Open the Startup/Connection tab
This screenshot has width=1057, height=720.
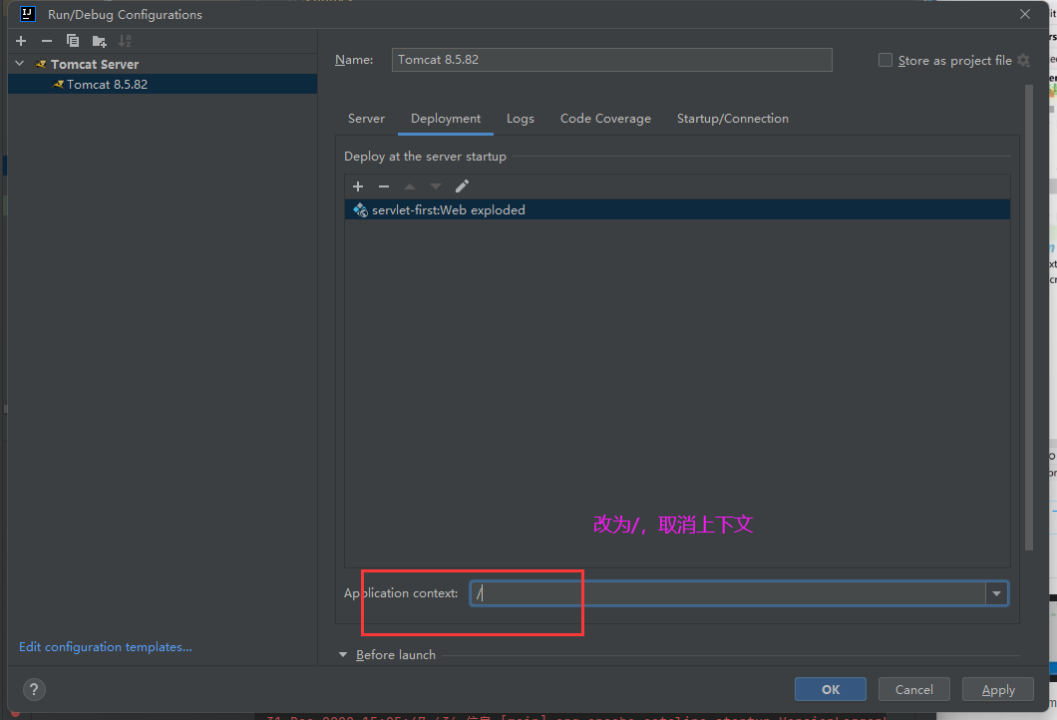[x=732, y=119]
